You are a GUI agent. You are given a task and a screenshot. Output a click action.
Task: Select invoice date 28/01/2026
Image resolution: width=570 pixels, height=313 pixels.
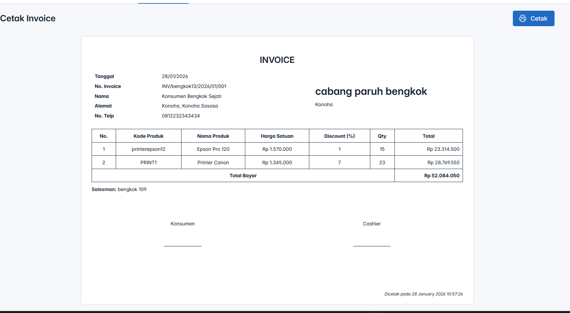[175, 76]
